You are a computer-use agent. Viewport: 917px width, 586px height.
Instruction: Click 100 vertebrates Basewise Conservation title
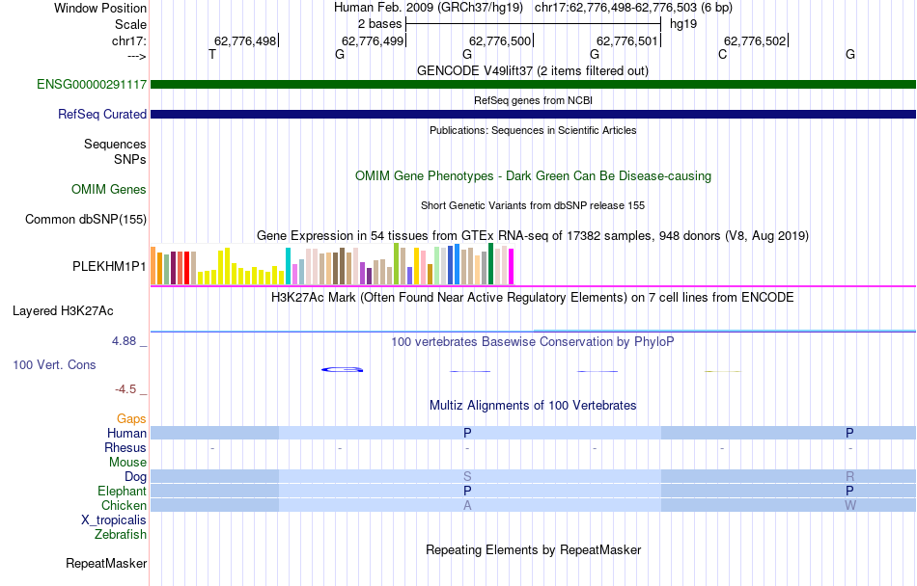pyautogui.click(x=533, y=341)
